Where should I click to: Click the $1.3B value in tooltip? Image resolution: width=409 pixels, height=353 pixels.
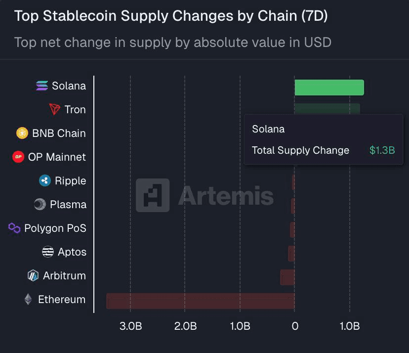click(382, 150)
